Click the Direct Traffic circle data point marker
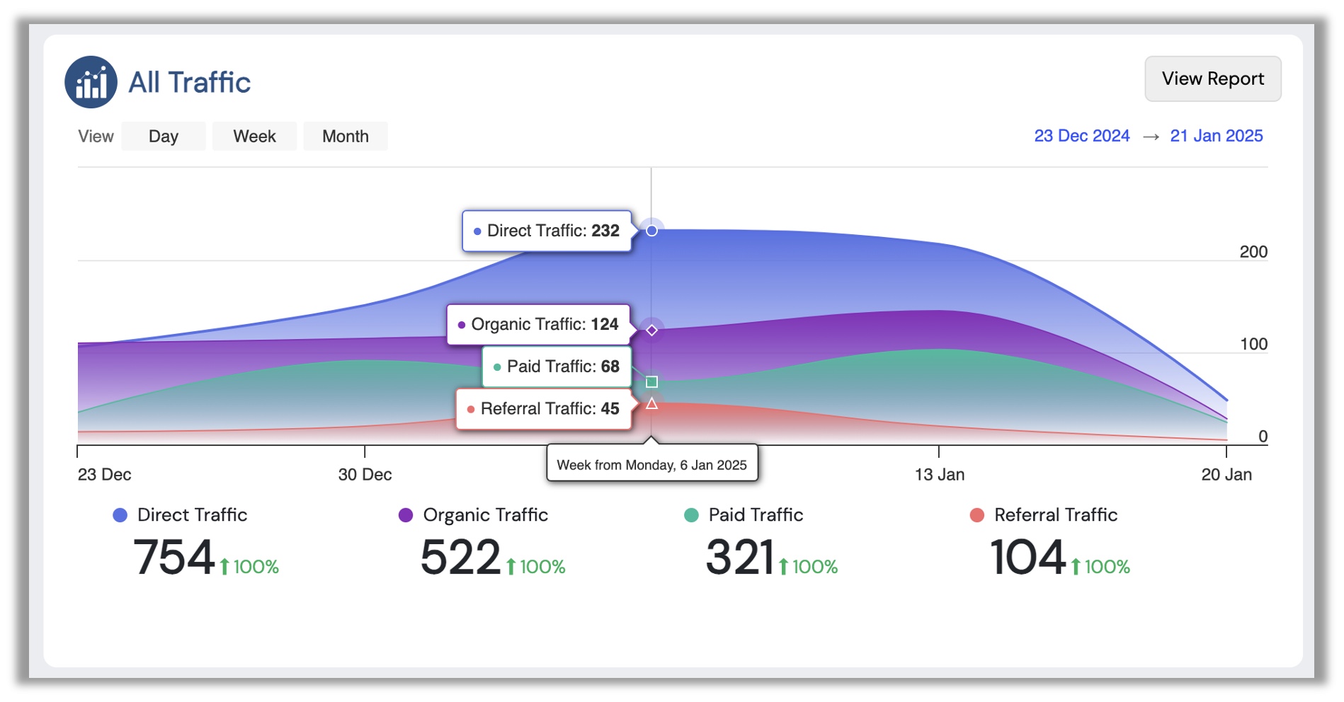This screenshot has width=1344, height=702. tap(651, 231)
